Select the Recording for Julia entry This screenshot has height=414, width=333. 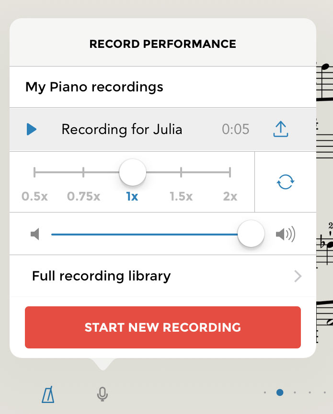point(122,129)
